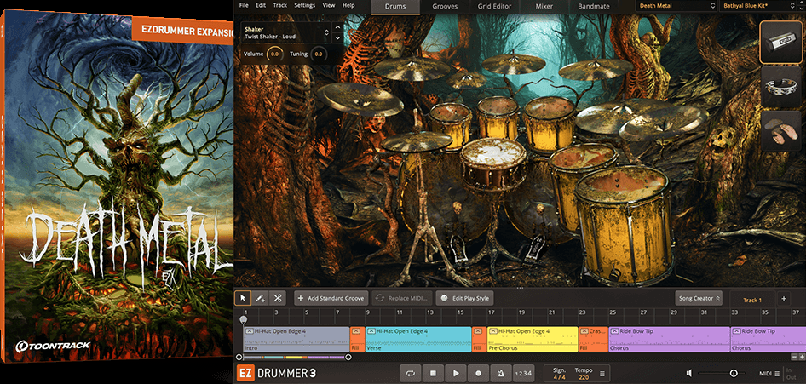This screenshot has width=806, height=384.
Task: Expand the Intro block's articulation chevron
Action: coord(250,332)
